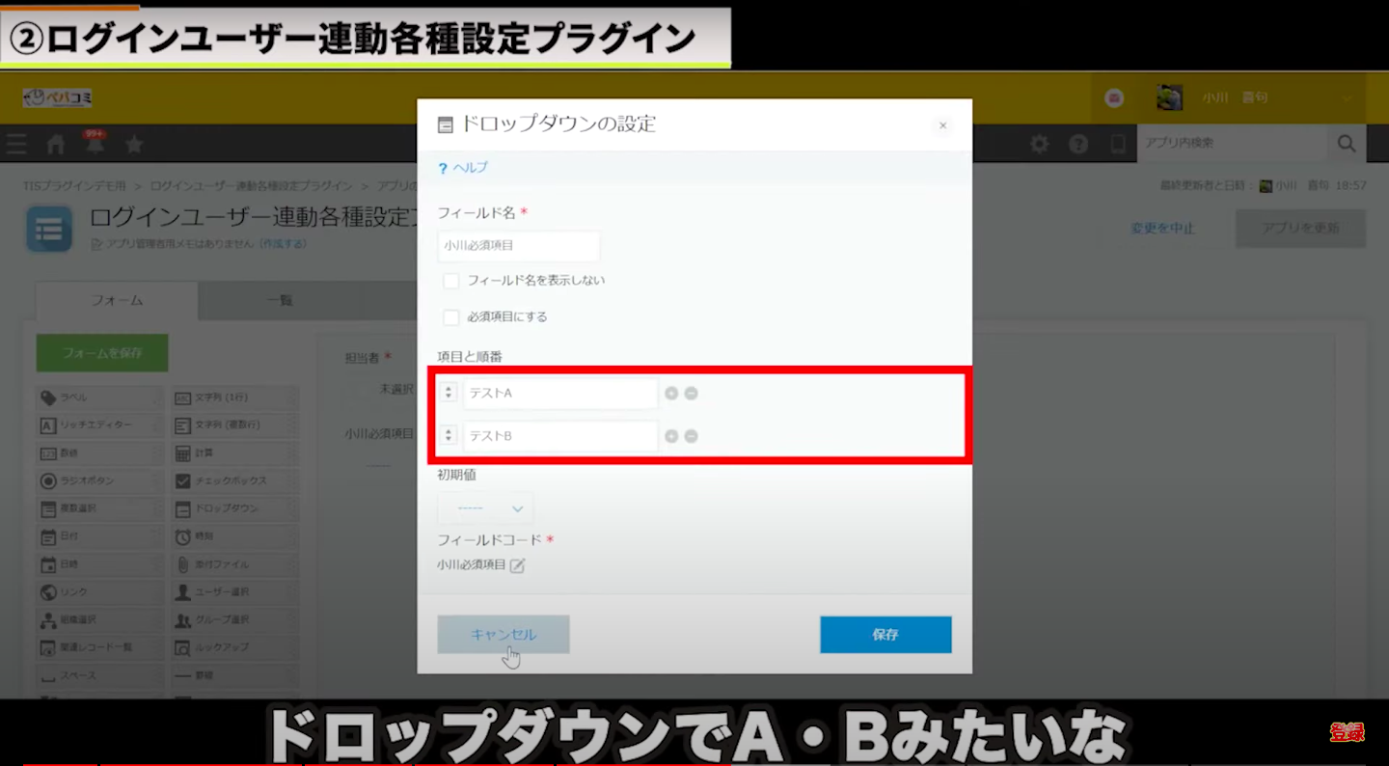
Task: Click the plus icon beside テストA
Action: coord(671,394)
